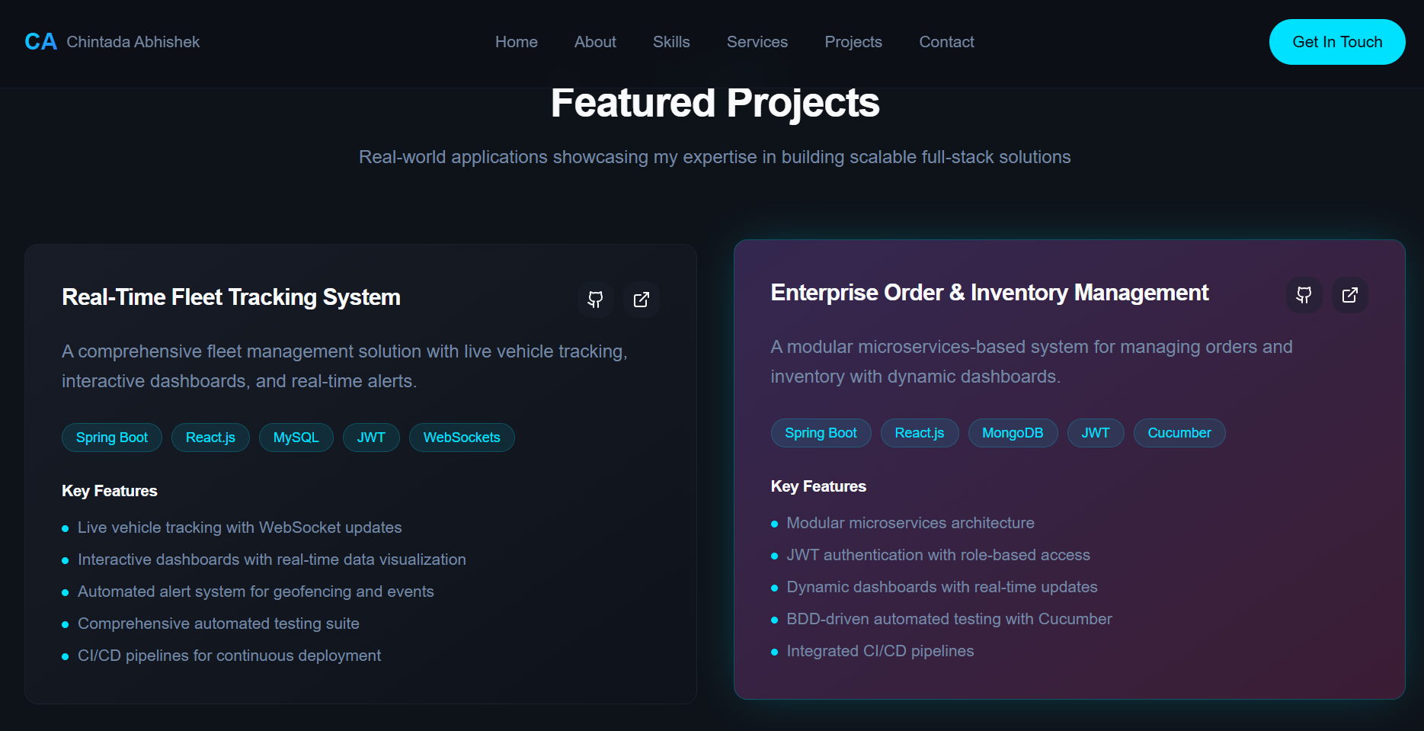The width and height of the screenshot is (1424, 731).
Task: Click the Enterprise Order & Inventory Management title
Action: [989, 293]
